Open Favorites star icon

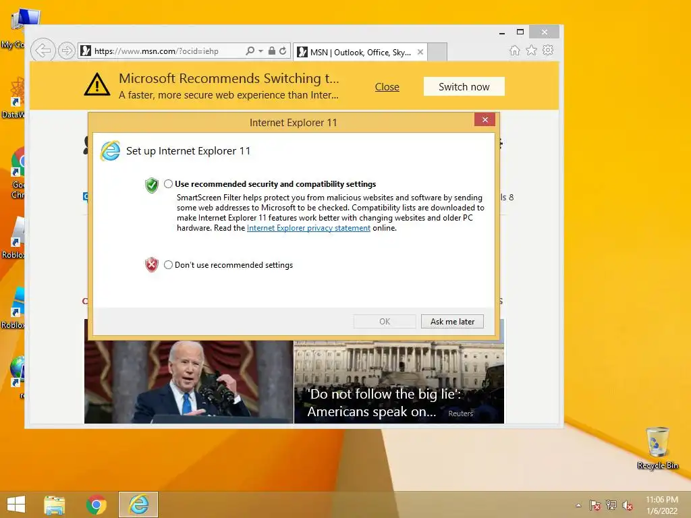pos(532,51)
